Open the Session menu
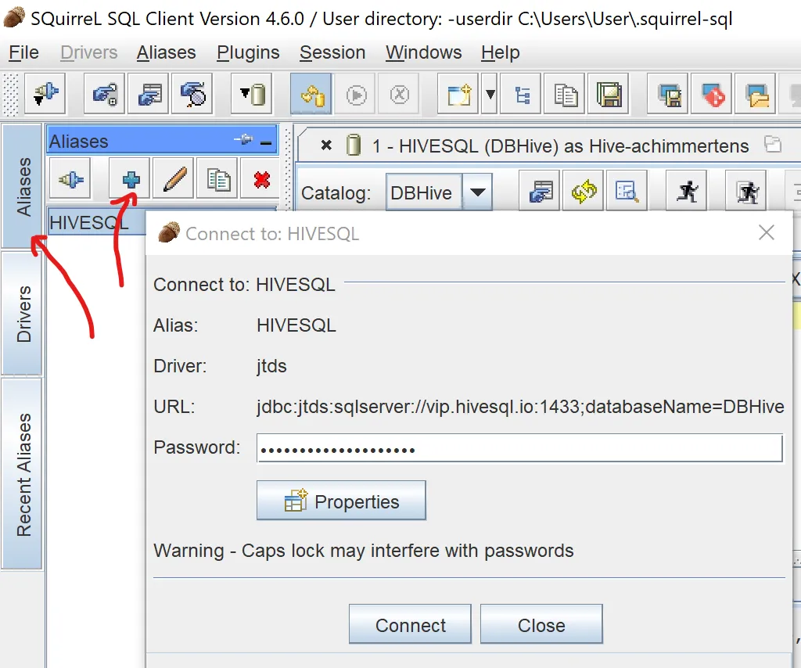 [x=332, y=52]
